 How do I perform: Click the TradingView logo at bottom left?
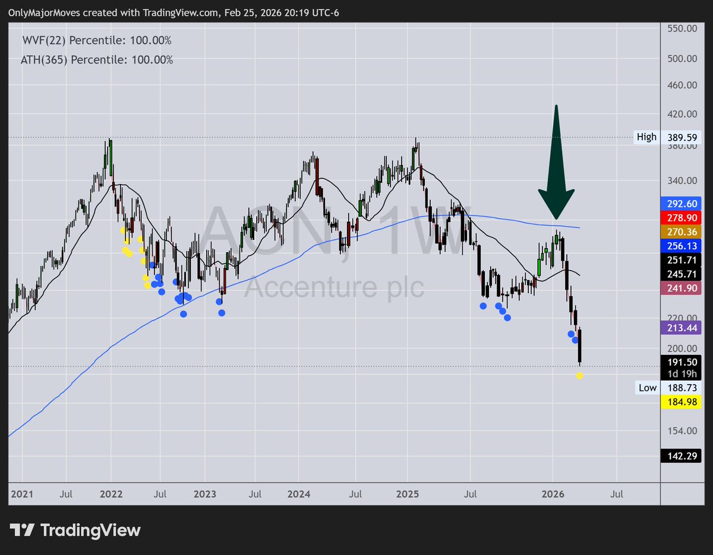pyautogui.click(x=75, y=530)
